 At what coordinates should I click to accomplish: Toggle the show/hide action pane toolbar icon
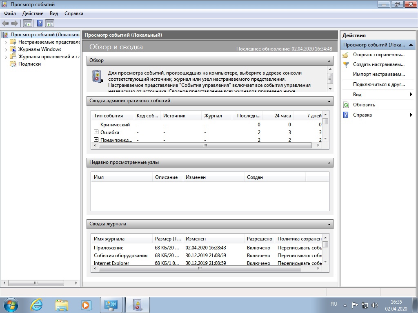click(x=50, y=24)
